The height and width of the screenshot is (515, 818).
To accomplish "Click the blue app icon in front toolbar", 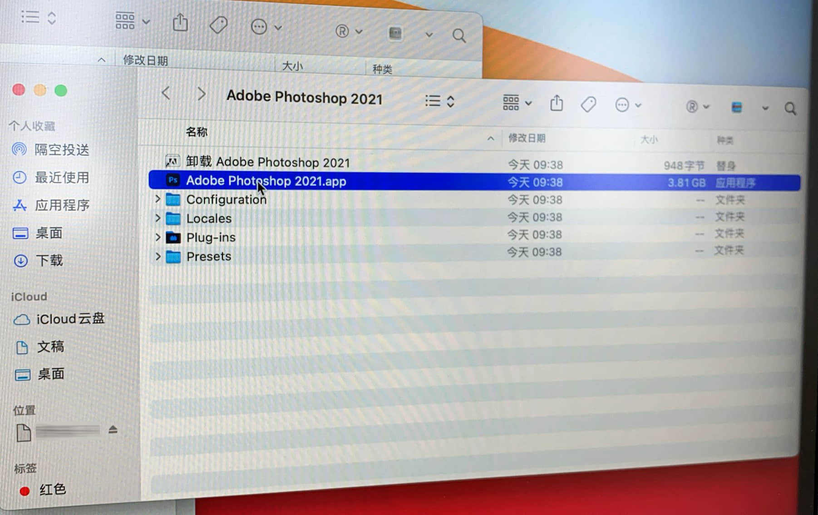I will pos(737,107).
